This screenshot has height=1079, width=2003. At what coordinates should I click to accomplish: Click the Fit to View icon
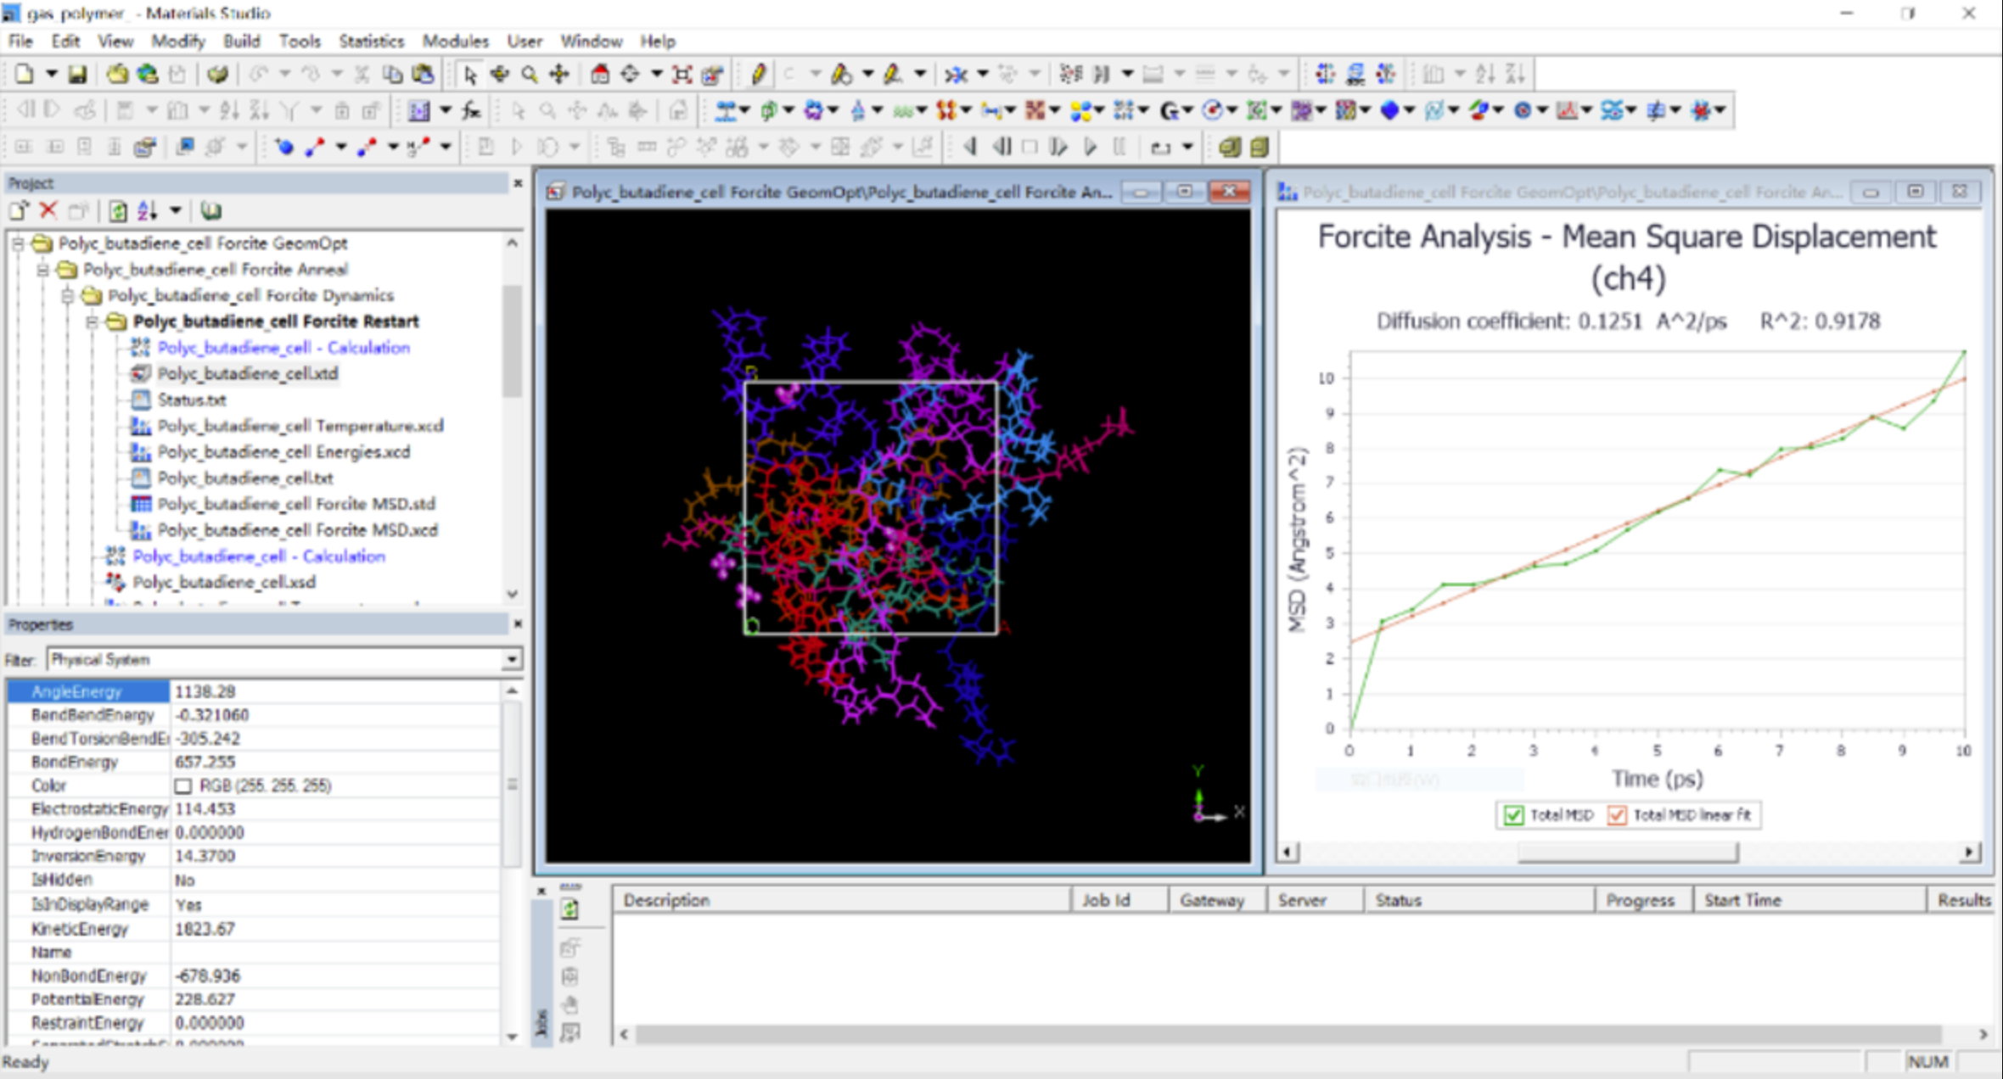tap(682, 75)
